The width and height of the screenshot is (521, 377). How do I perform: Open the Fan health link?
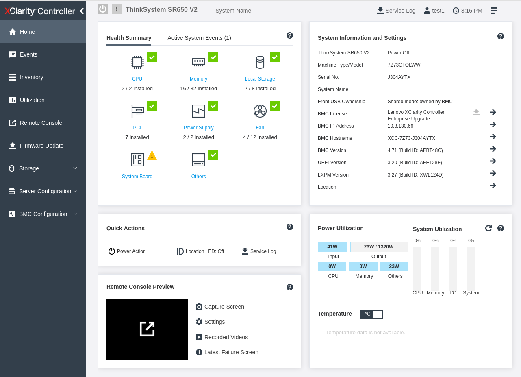pos(260,128)
